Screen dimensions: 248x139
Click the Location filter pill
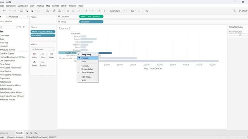click(43, 36)
